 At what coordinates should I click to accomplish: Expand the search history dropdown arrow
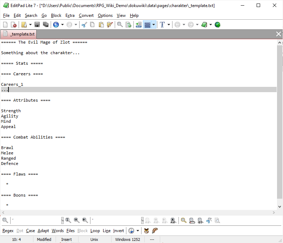138,231
